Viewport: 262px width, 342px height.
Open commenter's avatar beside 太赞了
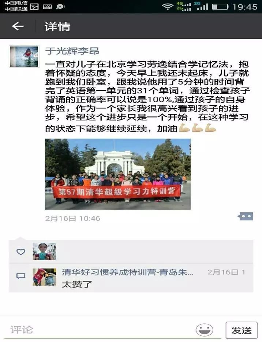click(x=44, y=277)
